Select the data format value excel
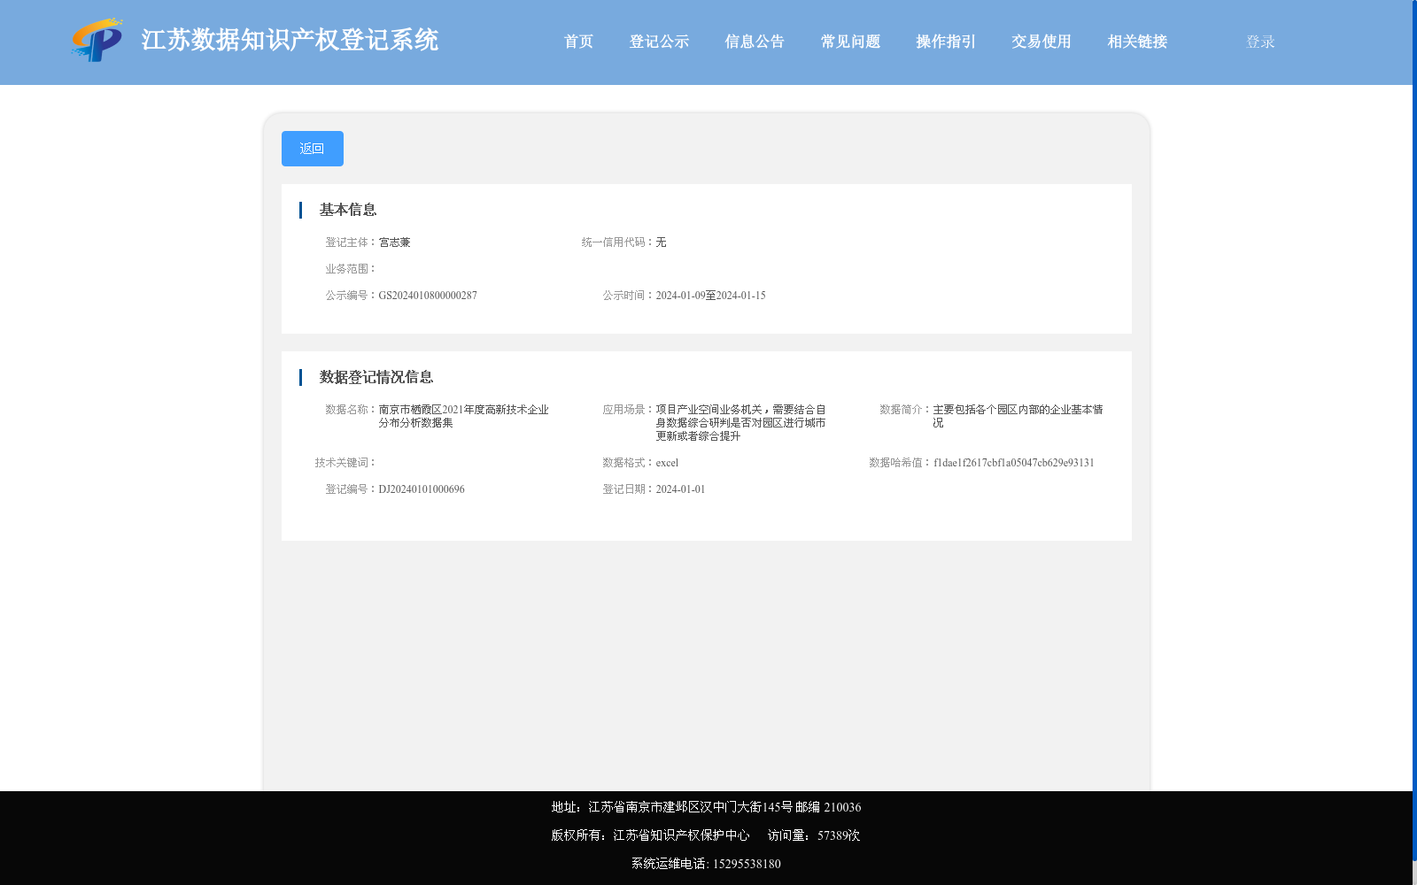This screenshot has height=885, width=1417. point(667,463)
